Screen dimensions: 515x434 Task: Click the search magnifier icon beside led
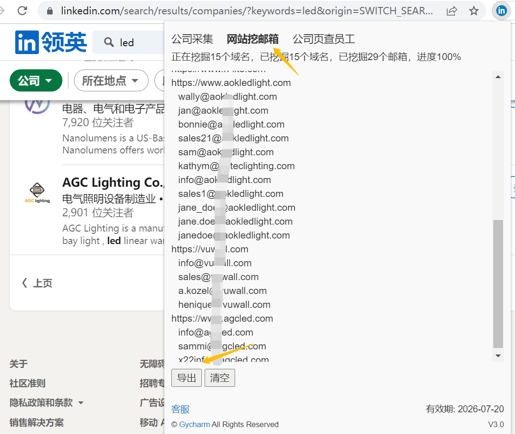pos(109,43)
